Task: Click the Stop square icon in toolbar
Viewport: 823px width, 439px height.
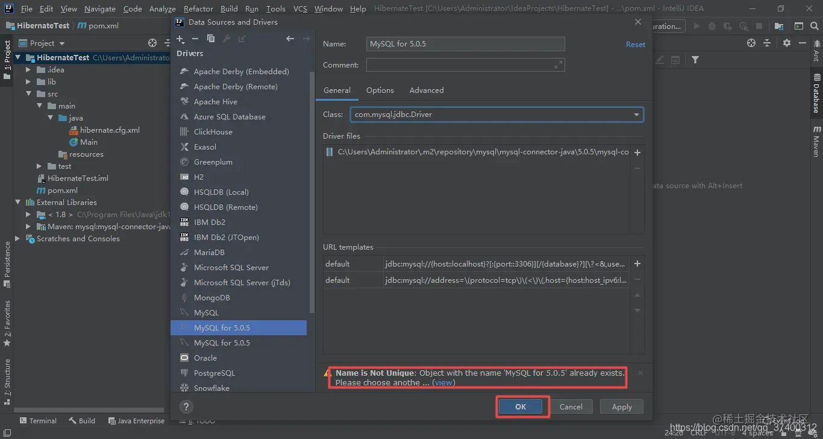Action: tap(759, 26)
